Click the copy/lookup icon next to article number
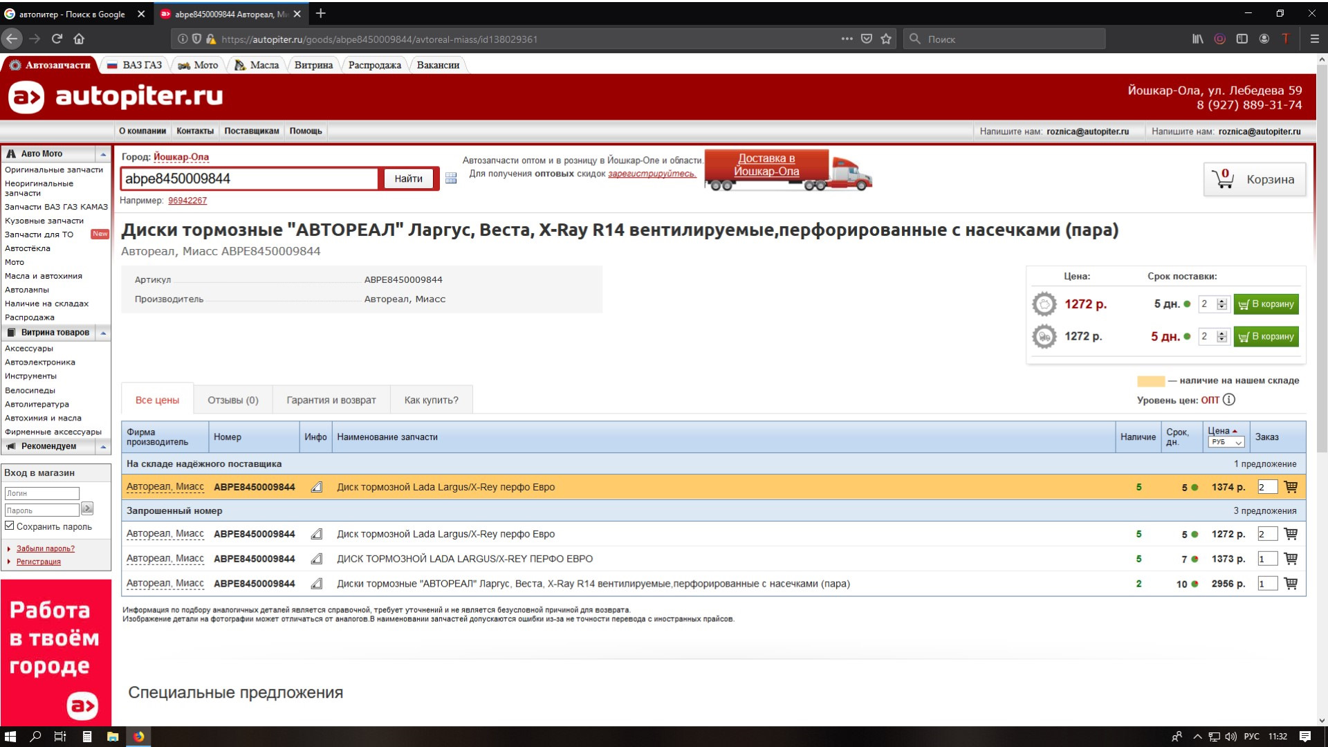 point(317,486)
